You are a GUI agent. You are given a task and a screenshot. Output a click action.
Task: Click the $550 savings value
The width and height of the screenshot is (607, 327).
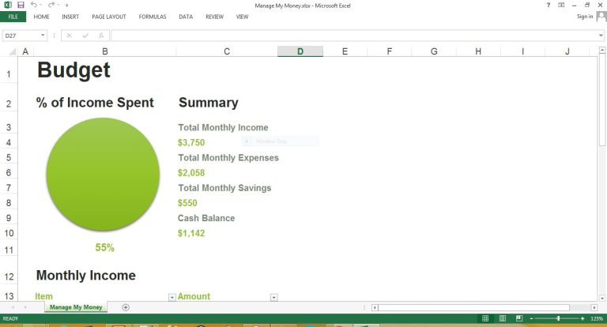click(187, 203)
